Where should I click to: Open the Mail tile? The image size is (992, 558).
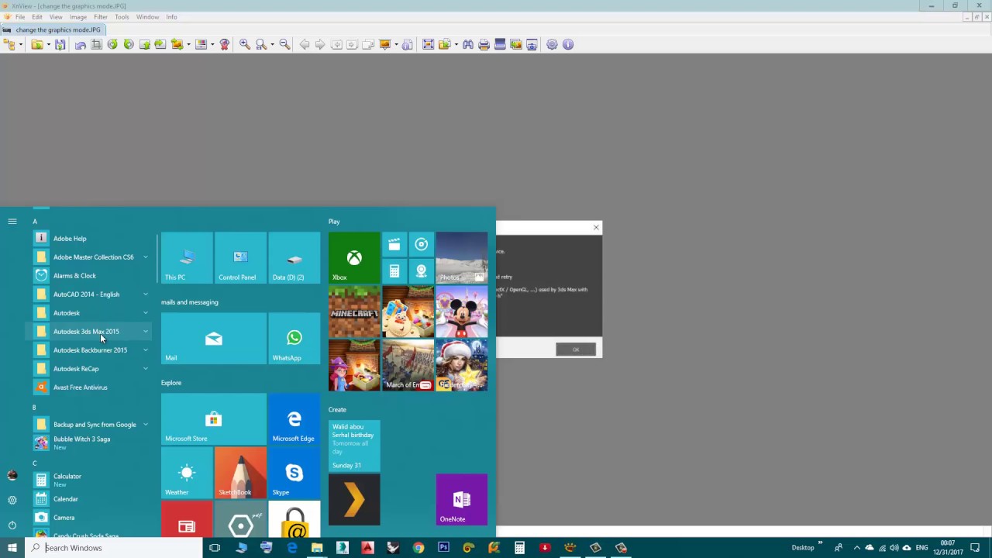point(214,339)
